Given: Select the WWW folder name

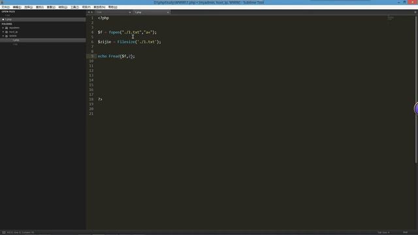Looking at the screenshot, I should tap(13, 36).
